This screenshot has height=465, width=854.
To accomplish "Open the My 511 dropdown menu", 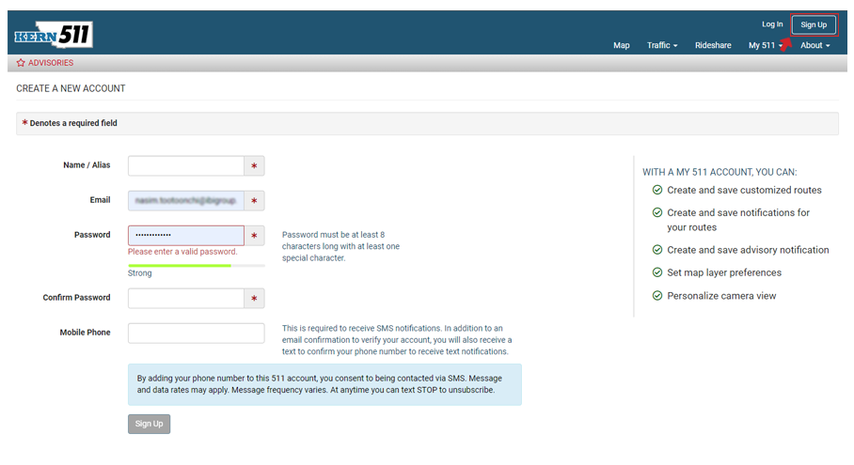I will (x=765, y=45).
